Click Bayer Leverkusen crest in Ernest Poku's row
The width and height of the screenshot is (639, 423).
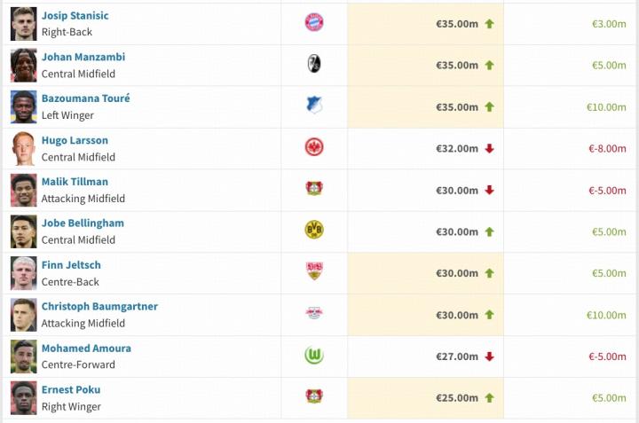314,396
